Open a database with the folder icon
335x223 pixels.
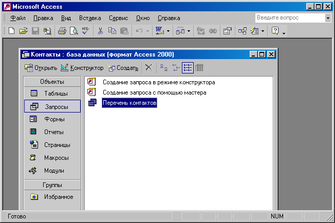[x=24, y=31]
